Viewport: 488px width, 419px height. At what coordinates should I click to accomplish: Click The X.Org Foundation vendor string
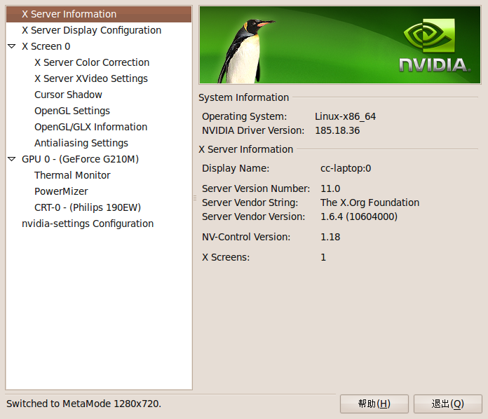point(370,202)
